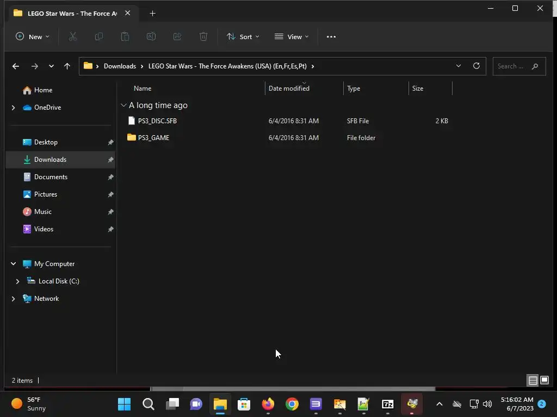The image size is (557, 417).
Task: Open 7-Zip from the taskbar
Action: tap(387, 404)
